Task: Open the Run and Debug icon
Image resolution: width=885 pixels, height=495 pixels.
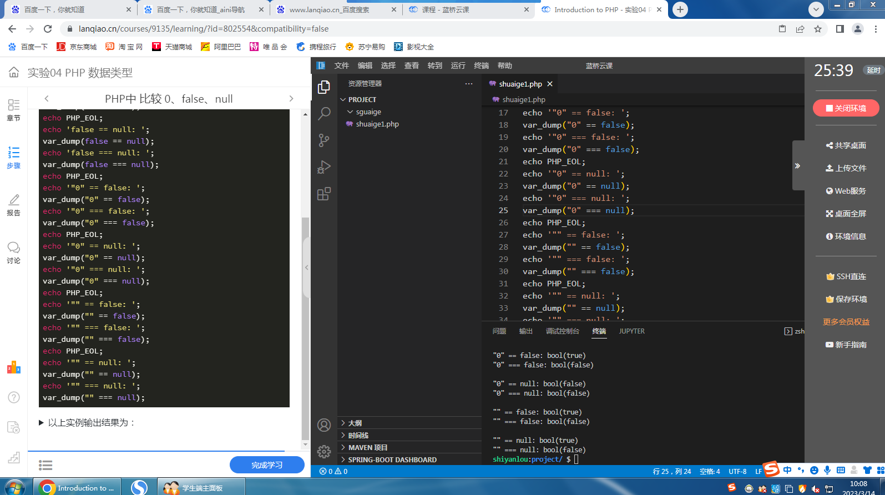Action: click(x=324, y=167)
